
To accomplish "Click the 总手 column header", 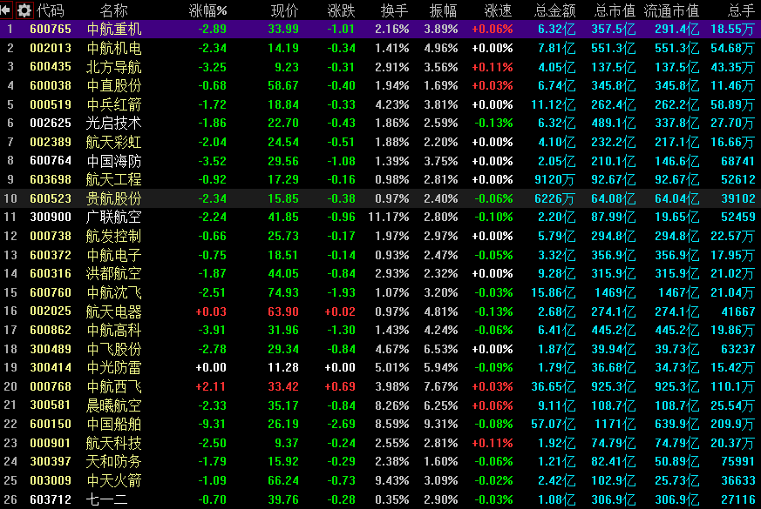I will 741,10.
